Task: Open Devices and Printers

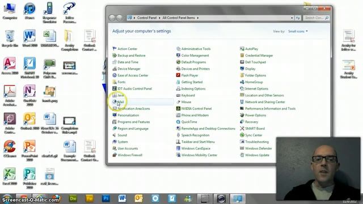Action: (195, 69)
